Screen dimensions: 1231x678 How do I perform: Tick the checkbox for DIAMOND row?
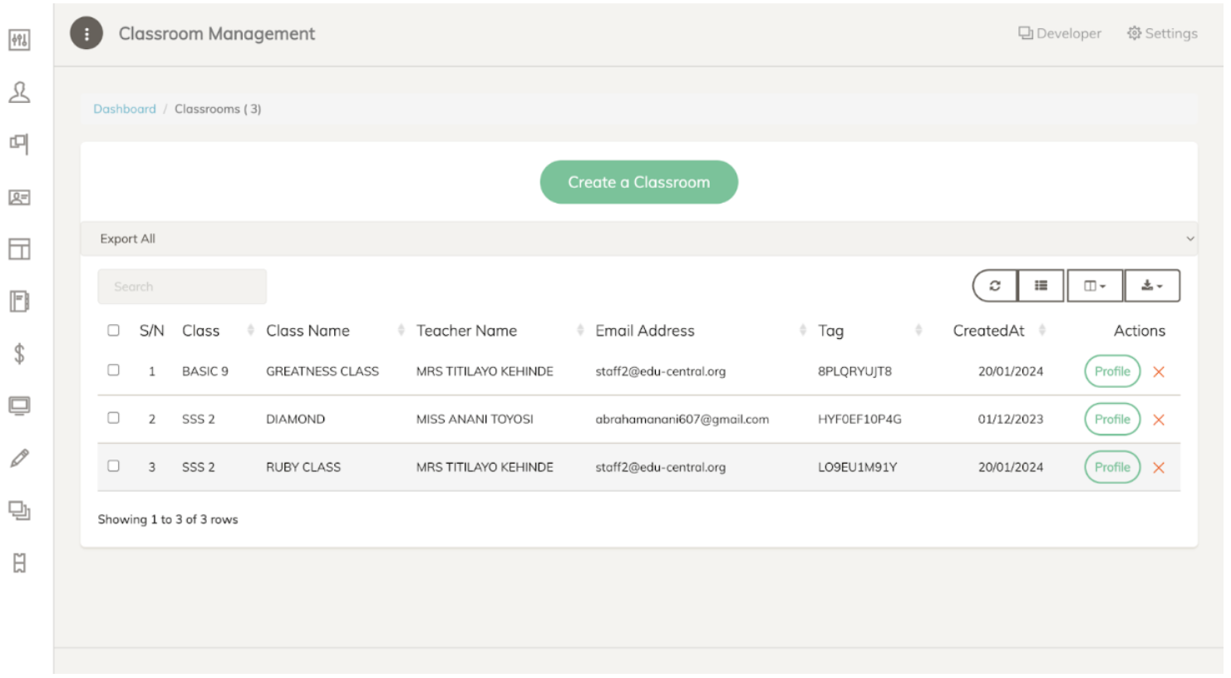(113, 418)
